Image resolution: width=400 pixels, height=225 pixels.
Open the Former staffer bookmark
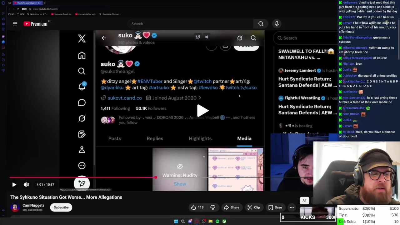pyautogui.click(x=85, y=14)
